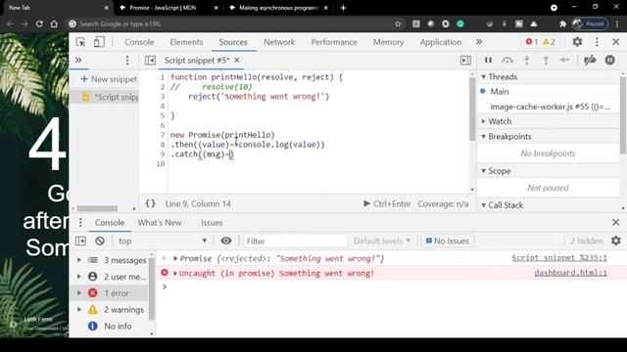627x352 pixels.
Task: Close the DevTools panel
Action: [x=616, y=42]
